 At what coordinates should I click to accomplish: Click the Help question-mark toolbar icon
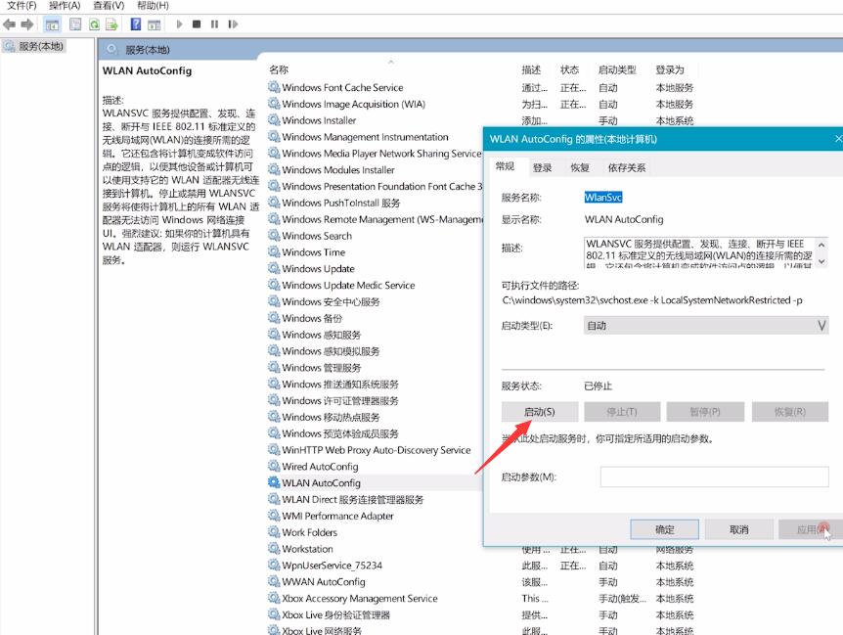pos(136,24)
